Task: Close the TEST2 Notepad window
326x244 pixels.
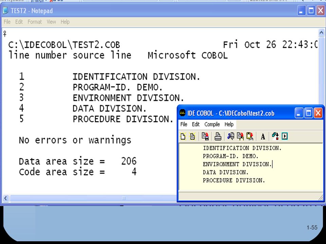Action: [321, 11]
